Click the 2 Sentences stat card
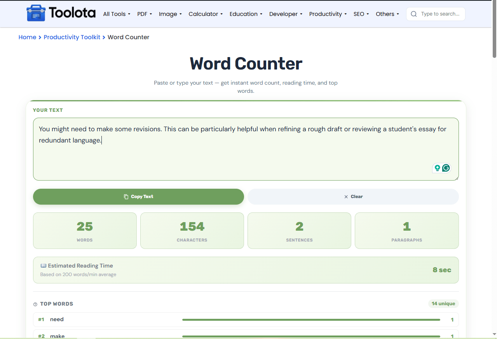The image size is (497, 339). coord(299,231)
